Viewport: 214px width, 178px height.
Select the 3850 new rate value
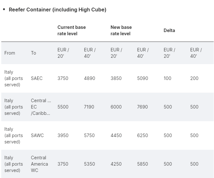pyautogui.click(x=116, y=78)
